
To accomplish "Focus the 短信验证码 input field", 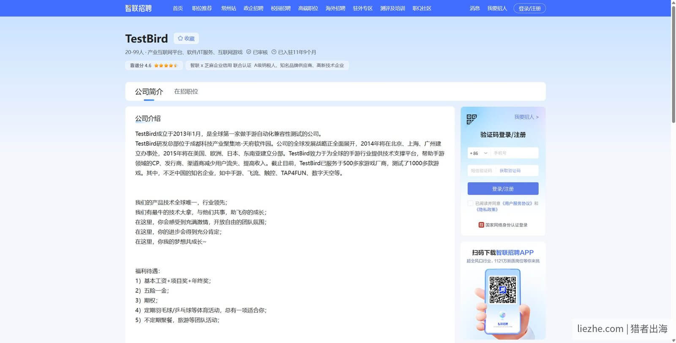I will coord(482,171).
